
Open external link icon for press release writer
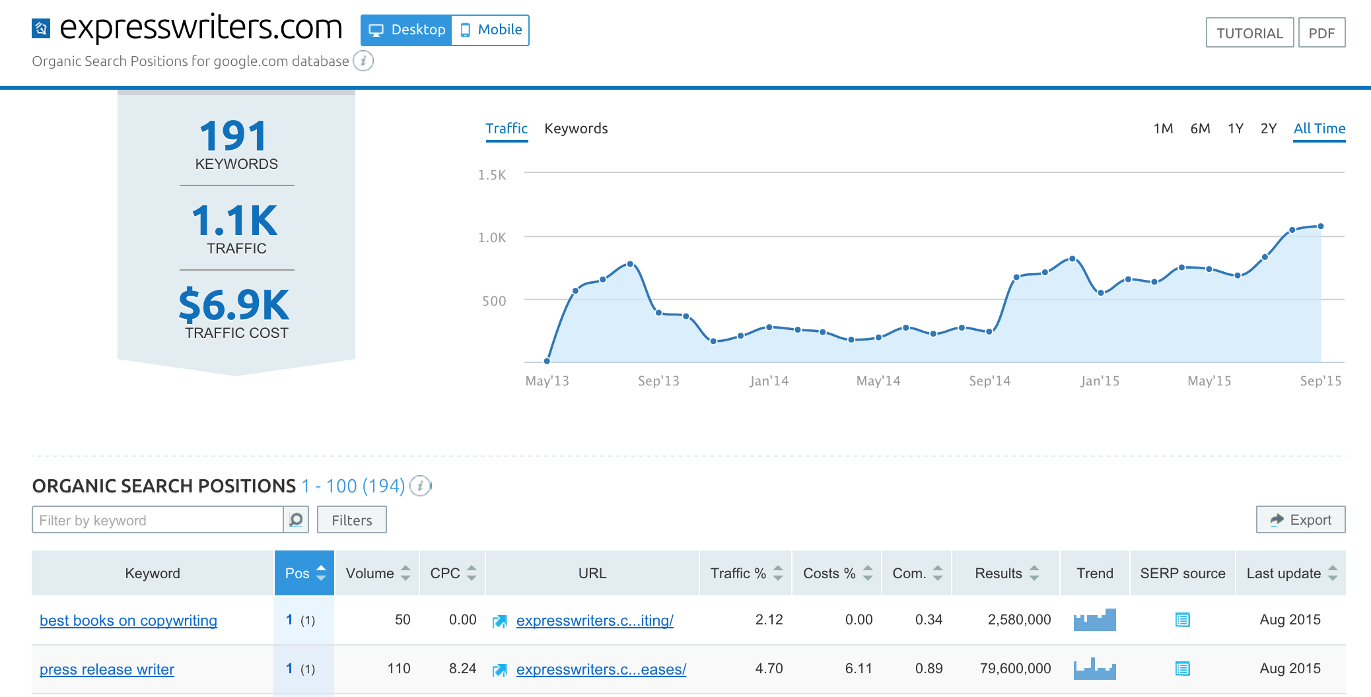click(500, 670)
